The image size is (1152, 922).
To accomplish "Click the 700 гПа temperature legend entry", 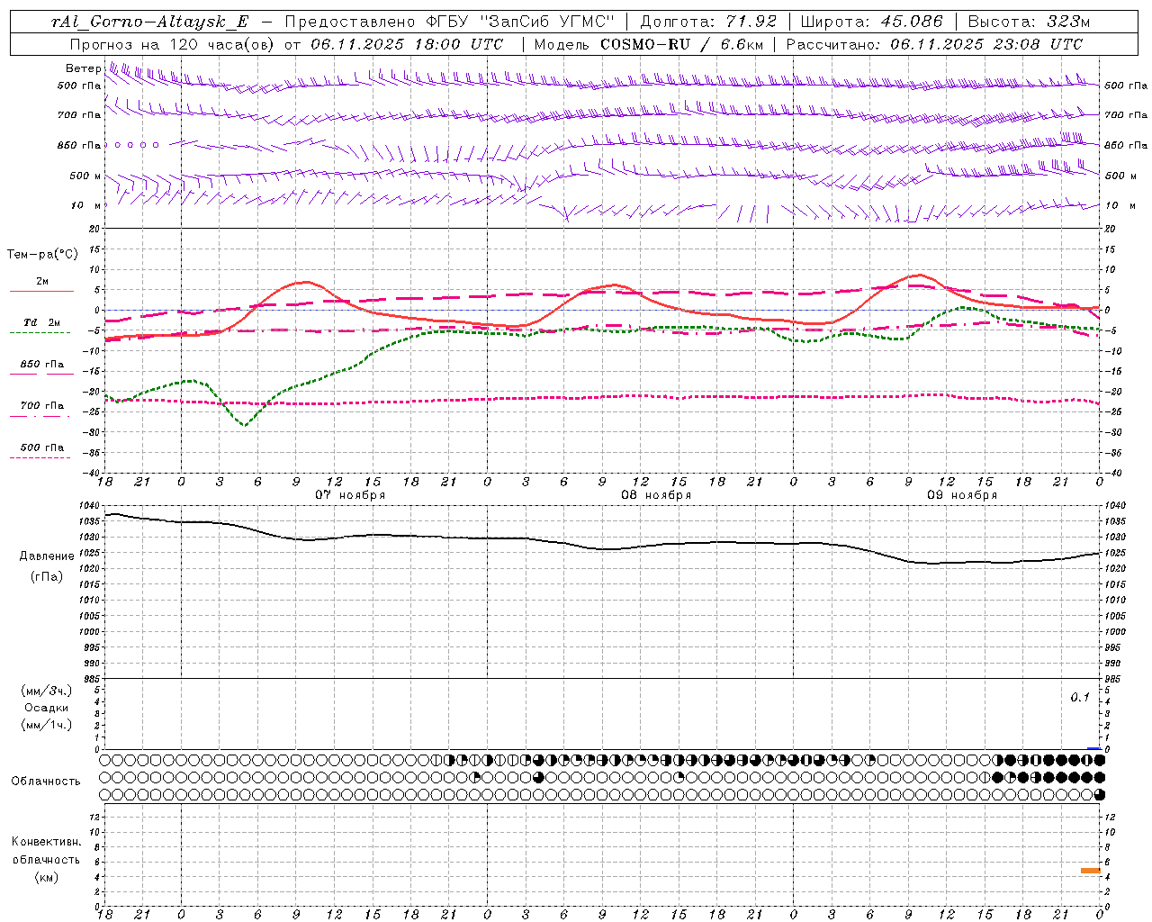I will tap(42, 406).
